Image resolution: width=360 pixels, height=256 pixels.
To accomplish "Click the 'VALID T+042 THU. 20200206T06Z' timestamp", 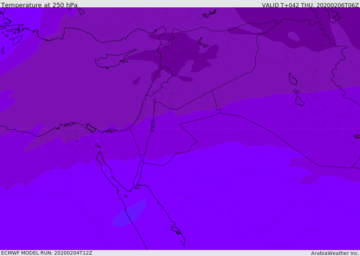I will tap(310, 5).
